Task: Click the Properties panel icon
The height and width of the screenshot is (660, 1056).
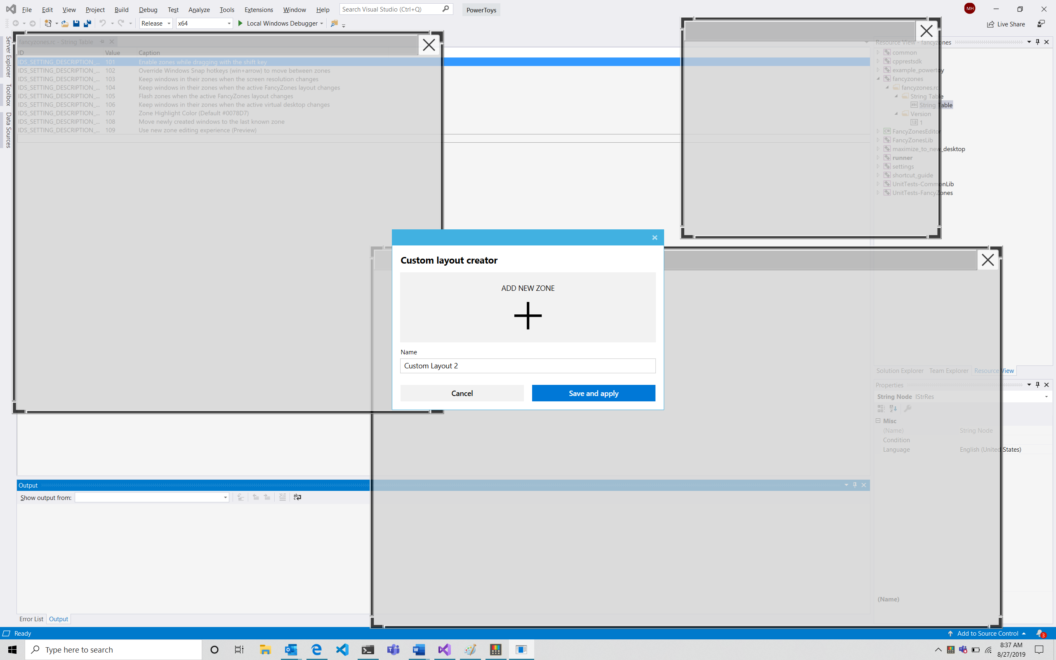Action: (908, 408)
